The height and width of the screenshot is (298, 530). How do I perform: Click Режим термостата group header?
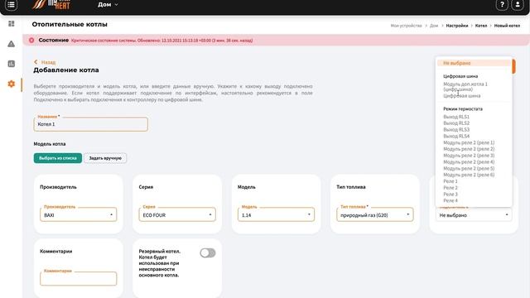coord(463,109)
